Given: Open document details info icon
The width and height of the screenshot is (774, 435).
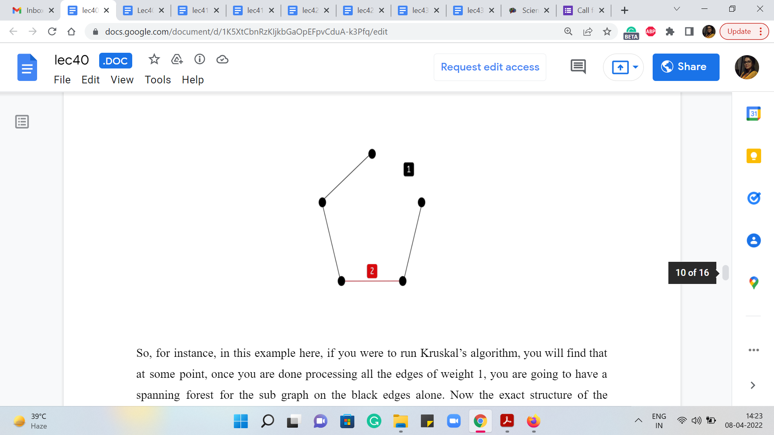Looking at the screenshot, I should (x=200, y=60).
